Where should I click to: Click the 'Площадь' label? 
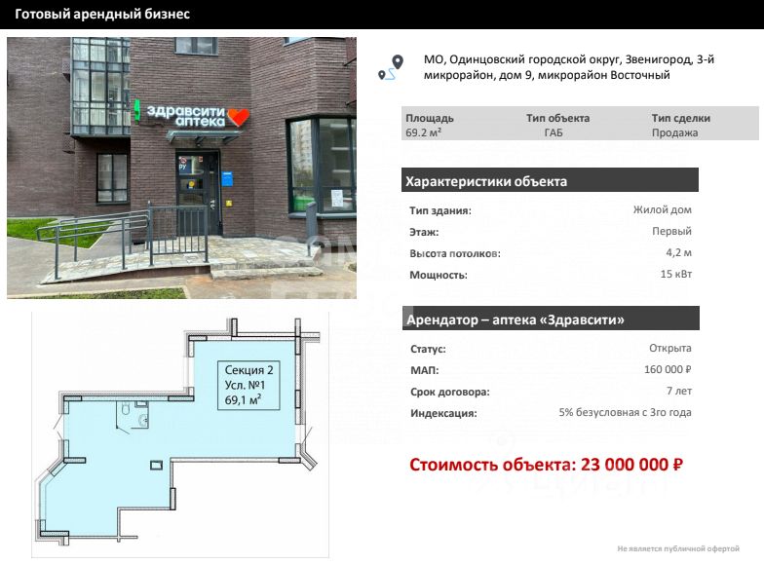[429, 118]
